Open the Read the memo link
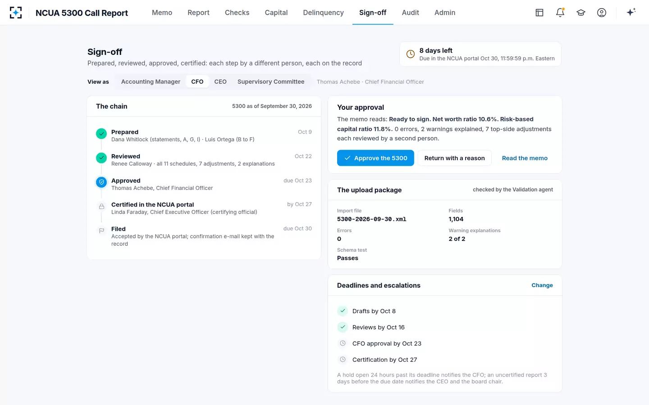The width and height of the screenshot is (649, 405). click(x=525, y=158)
